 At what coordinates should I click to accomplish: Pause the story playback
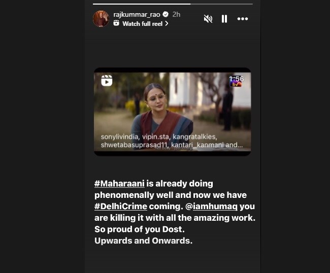[224, 19]
